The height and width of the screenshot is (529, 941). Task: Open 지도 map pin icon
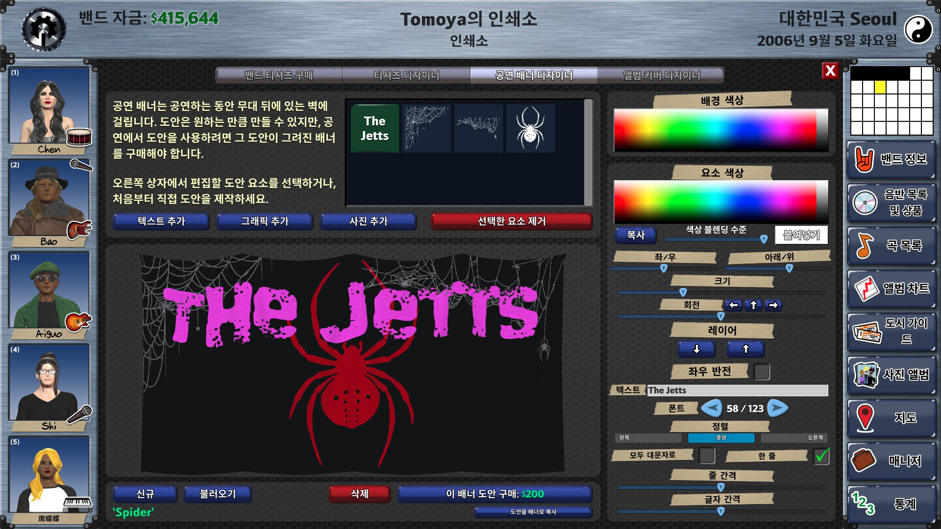click(x=865, y=418)
